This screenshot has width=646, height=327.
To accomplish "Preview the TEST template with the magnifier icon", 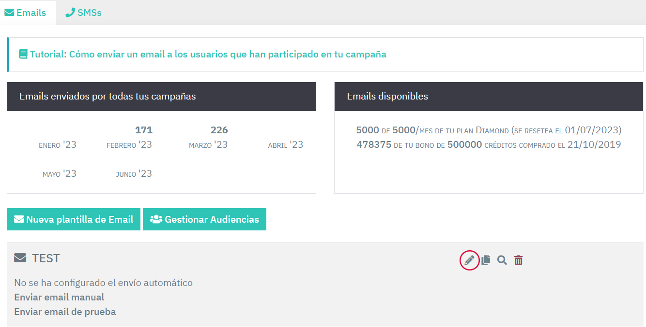I will pos(502,260).
